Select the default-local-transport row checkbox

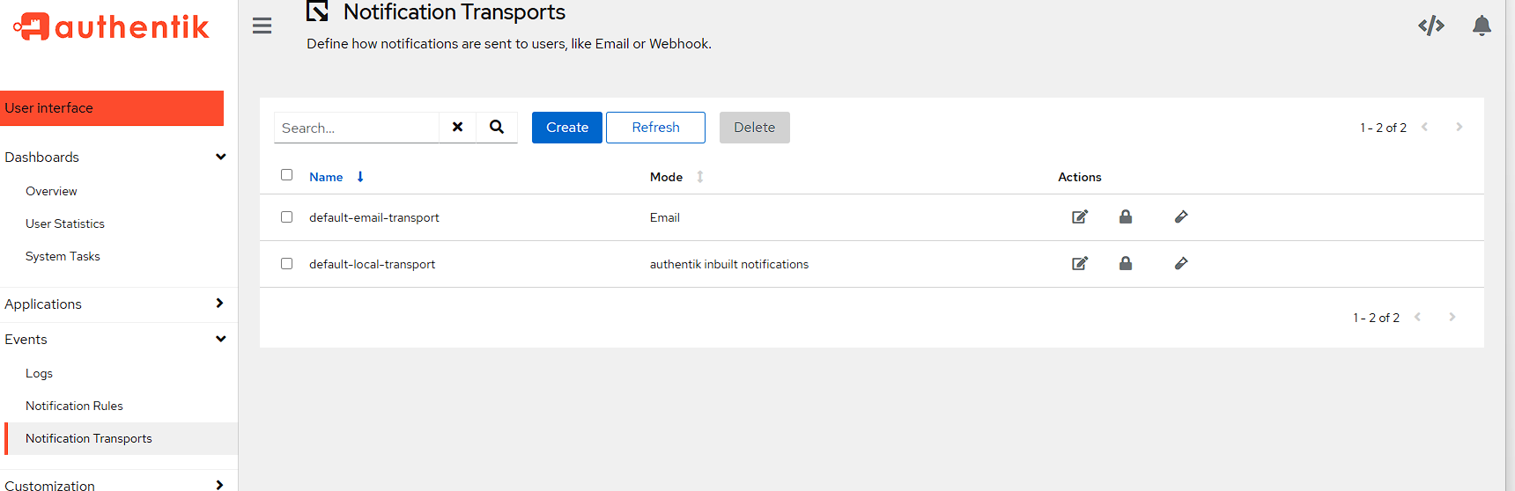pyautogui.click(x=286, y=264)
